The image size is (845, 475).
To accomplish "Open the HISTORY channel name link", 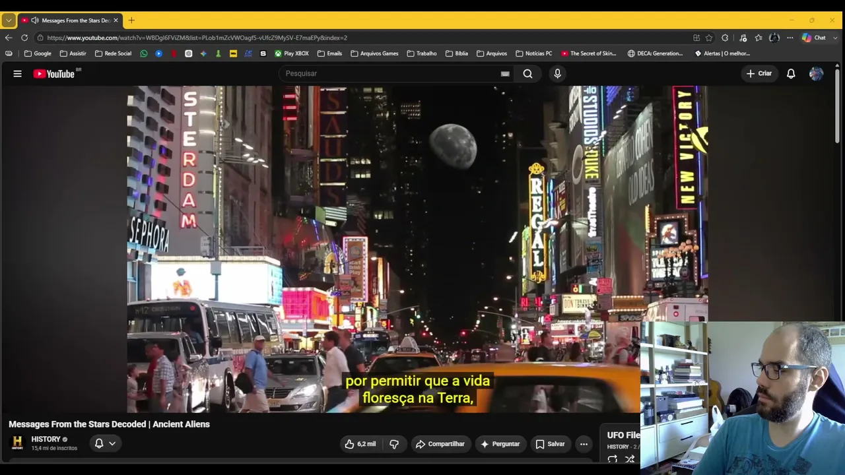I will point(46,439).
